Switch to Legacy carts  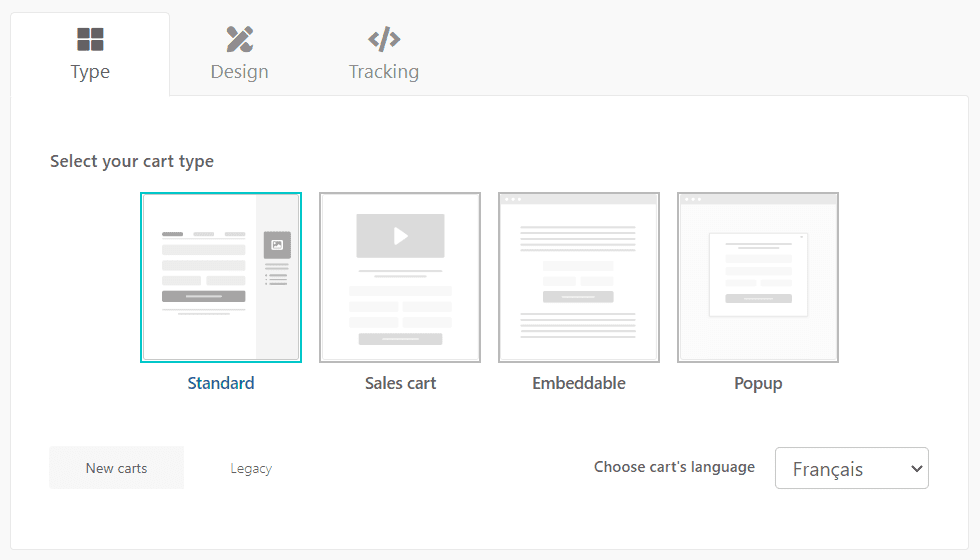pyautogui.click(x=251, y=468)
